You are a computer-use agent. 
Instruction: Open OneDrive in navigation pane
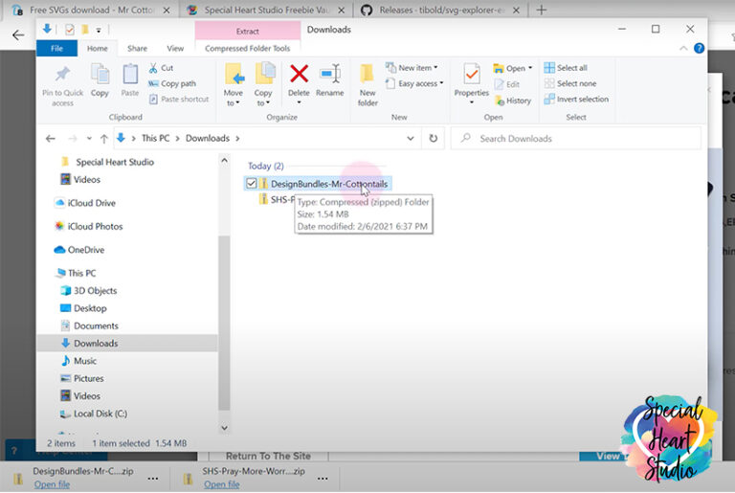[x=79, y=250]
